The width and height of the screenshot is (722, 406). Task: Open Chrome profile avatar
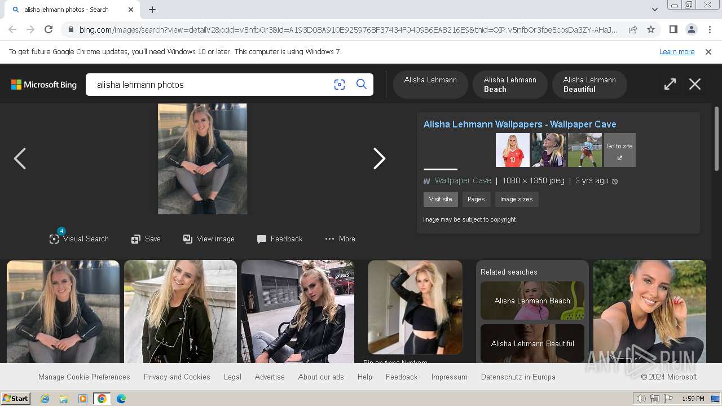tap(691, 29)
